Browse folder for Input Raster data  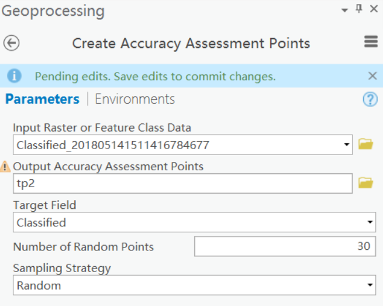[365, 144]
